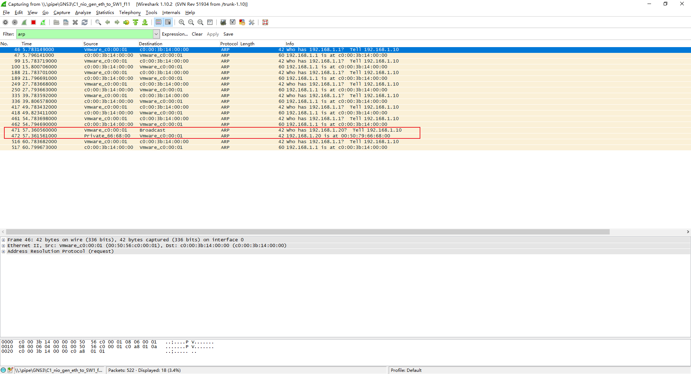Open the Edit menu

[19, 13]
